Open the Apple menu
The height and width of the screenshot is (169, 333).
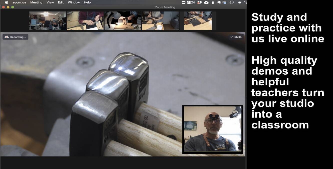(7, 2)
